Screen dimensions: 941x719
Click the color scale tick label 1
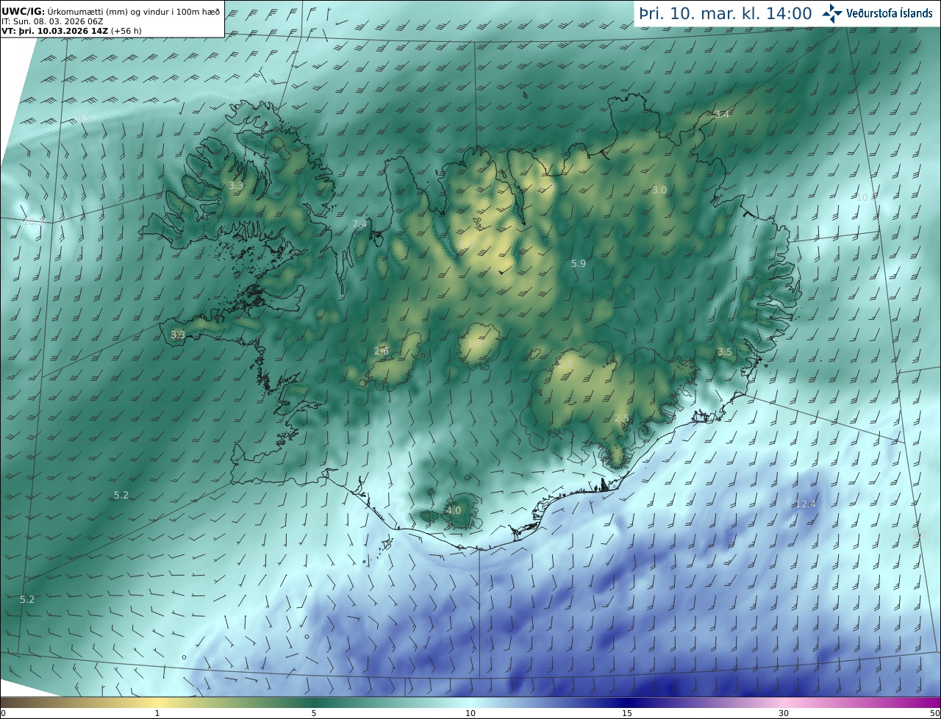click(157, 713)
